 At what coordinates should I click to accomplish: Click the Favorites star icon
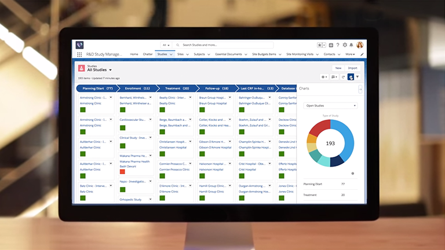(320, 45)
